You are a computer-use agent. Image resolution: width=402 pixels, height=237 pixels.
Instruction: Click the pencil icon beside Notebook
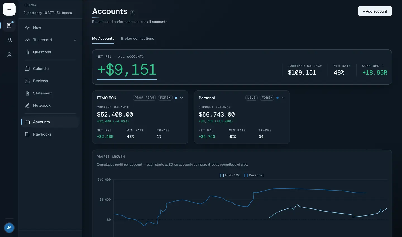[27, 105]
